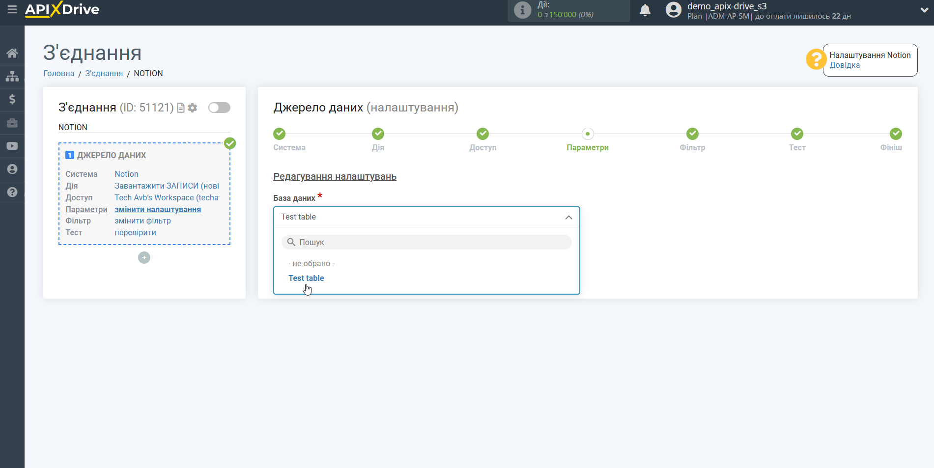Open the briefcase sidebar icon

pos(12,123)
